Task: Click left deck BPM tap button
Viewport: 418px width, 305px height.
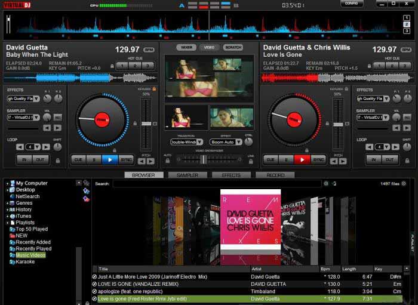Action: pyautogui.click(x=149, y=50)
